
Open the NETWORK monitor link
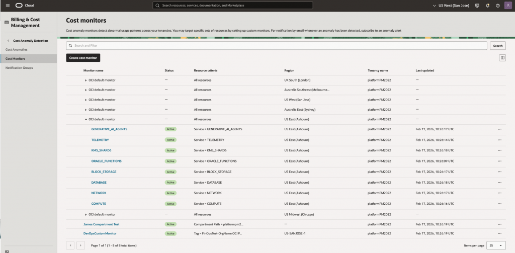[x=99, y=193]
